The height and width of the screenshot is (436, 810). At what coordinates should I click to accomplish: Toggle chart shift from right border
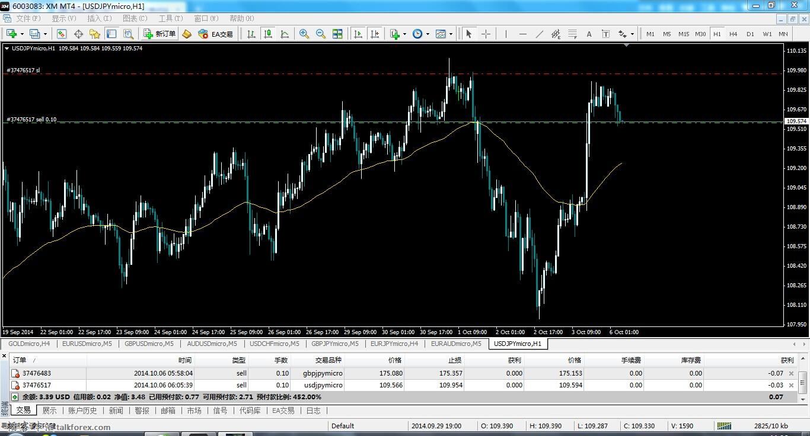[375, 34]
